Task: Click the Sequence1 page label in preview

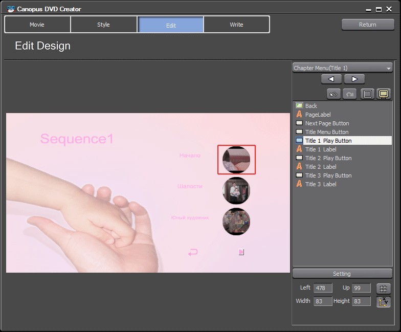Action: click(x=77, y=139)
